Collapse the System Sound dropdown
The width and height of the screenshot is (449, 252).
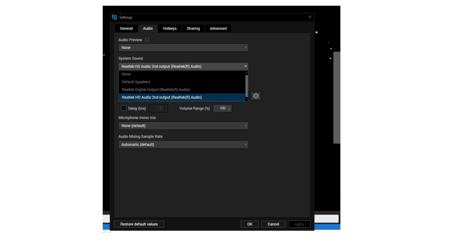tap(183, 66)
